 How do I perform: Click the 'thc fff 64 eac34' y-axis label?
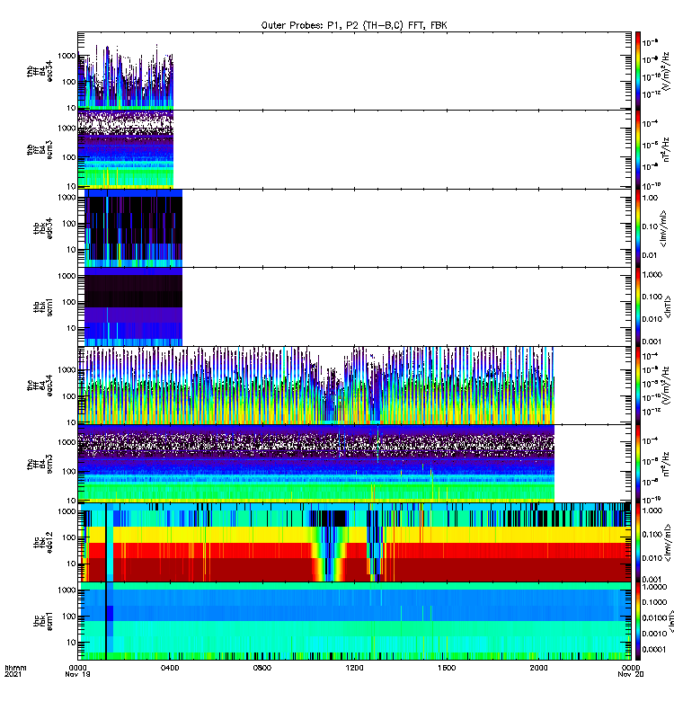coord(40,386)
